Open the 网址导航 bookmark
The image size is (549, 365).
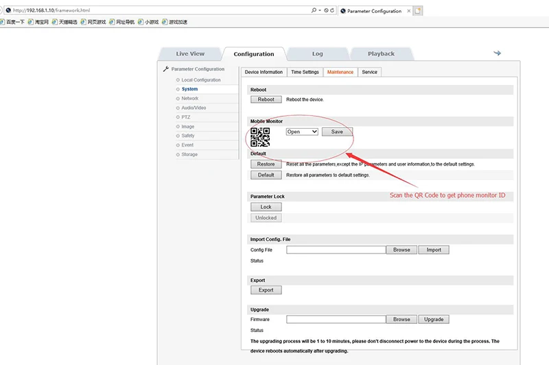(x=122, y=22)
